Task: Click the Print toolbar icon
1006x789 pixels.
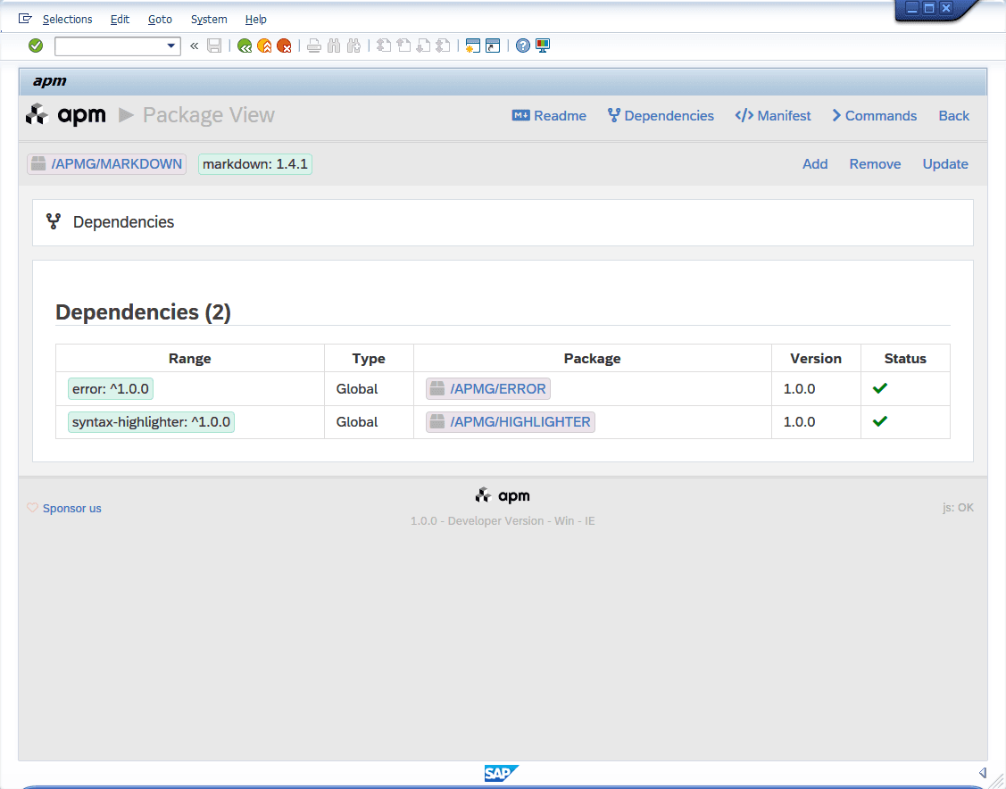Action: (x=313, y=46)
